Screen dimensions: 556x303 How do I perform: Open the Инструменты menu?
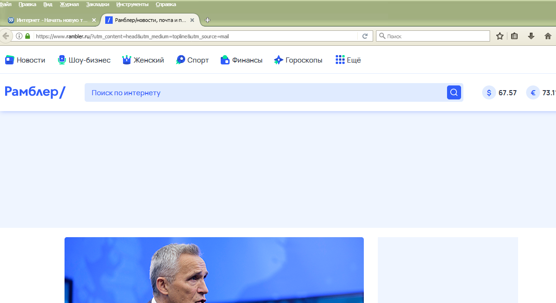[x=132, y=4]
